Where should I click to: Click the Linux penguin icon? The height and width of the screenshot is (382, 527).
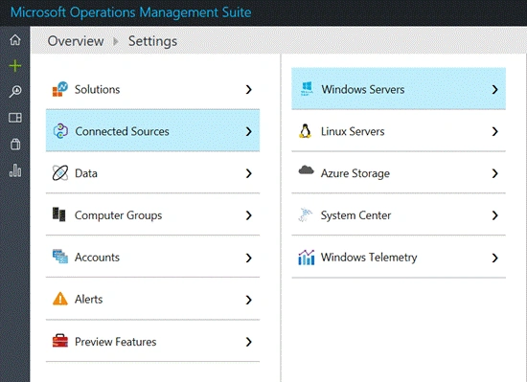(x=305, y=131)
